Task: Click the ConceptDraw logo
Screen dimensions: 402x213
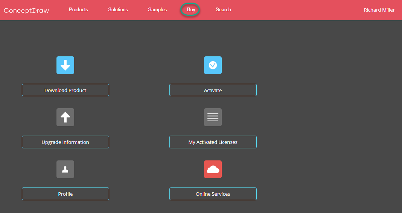Action: click(26, 11)
